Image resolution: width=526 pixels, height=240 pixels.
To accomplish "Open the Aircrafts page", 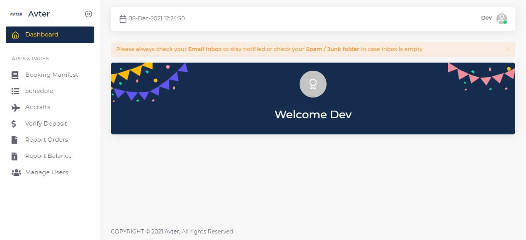I will (50, 107).
